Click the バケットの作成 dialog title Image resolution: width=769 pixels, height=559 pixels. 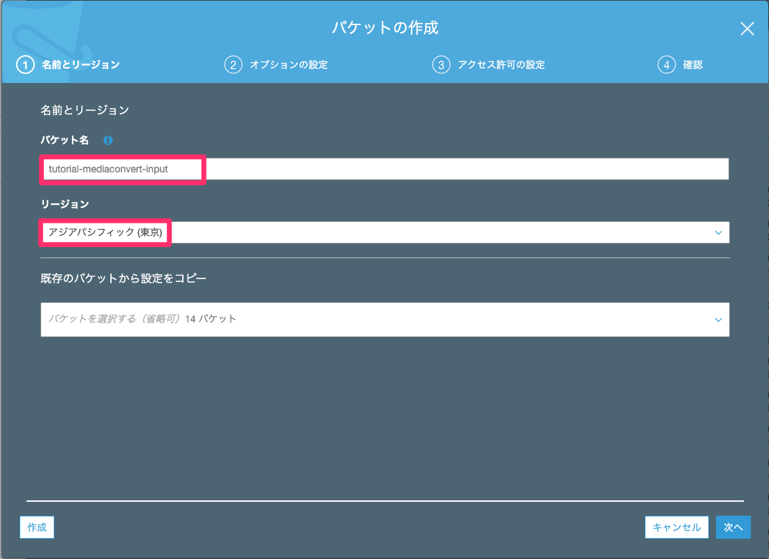[x=385, y=27]
